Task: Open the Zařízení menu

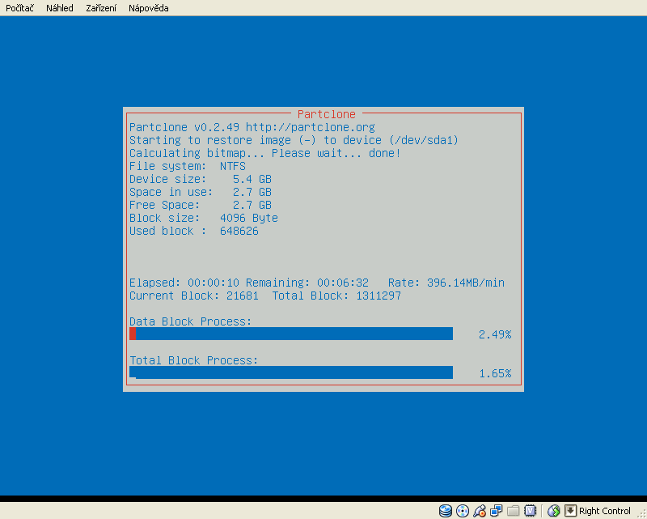Action: click(x=100, y=8)
